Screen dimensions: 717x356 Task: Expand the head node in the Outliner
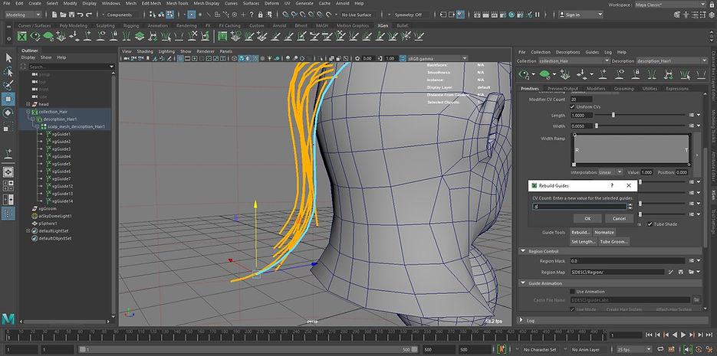coord(28,104)
